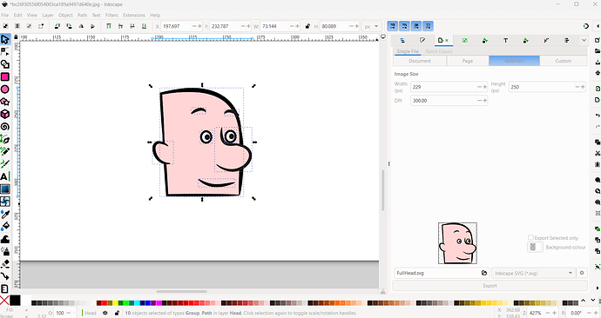Toggle Head layer visibility eye

coord(105,313)
